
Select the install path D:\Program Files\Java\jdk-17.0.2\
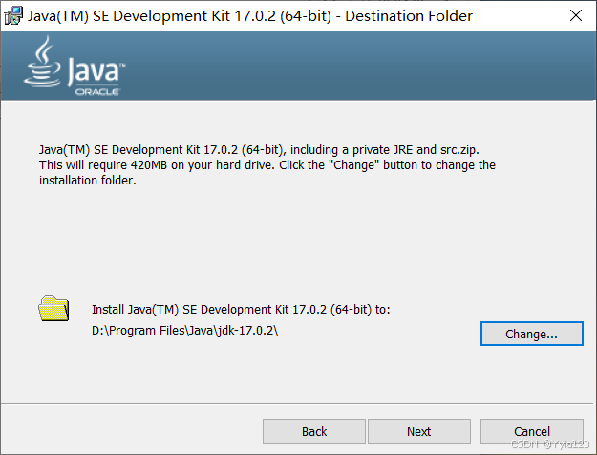click(x=185, y=331)
